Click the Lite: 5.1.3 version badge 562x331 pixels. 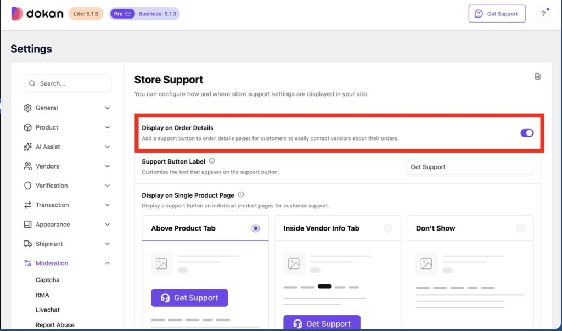tap(86, 14)
